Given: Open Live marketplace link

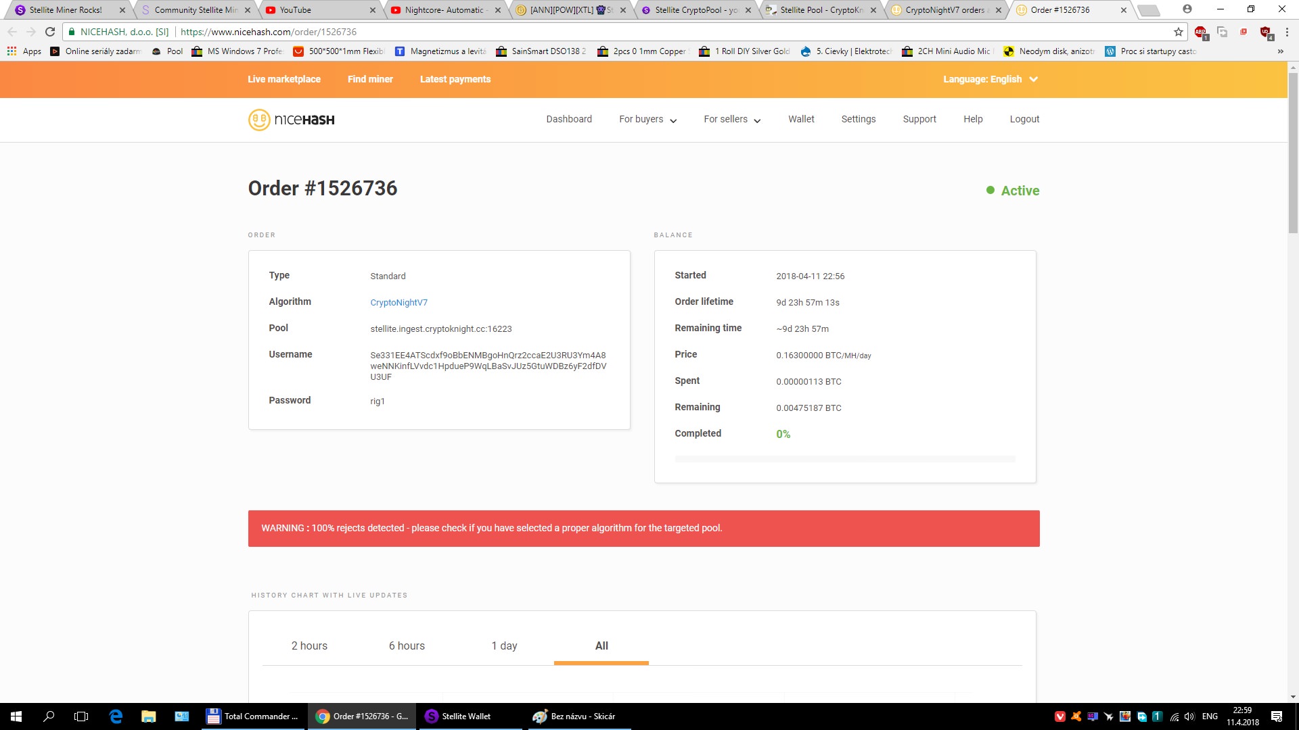Looking at the screenshot, I should pos(284,79).
